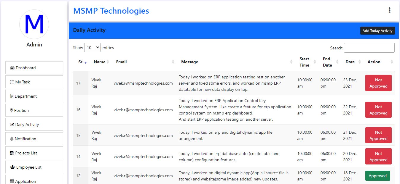Navigate to Position menu item
The height and width of the screenshot is (184, 400).
[34, 110]
